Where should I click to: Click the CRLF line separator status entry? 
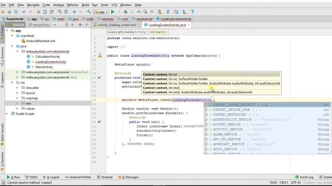284,182
